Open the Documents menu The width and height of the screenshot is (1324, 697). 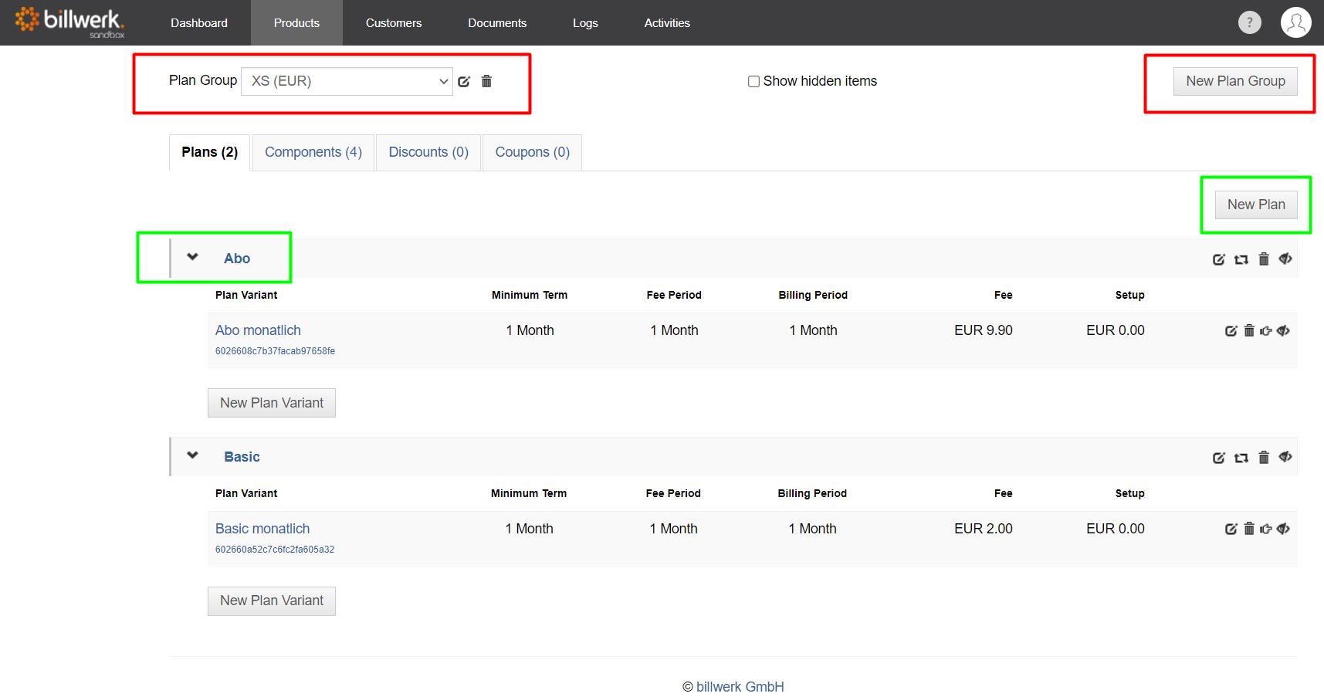click(497, 23)
